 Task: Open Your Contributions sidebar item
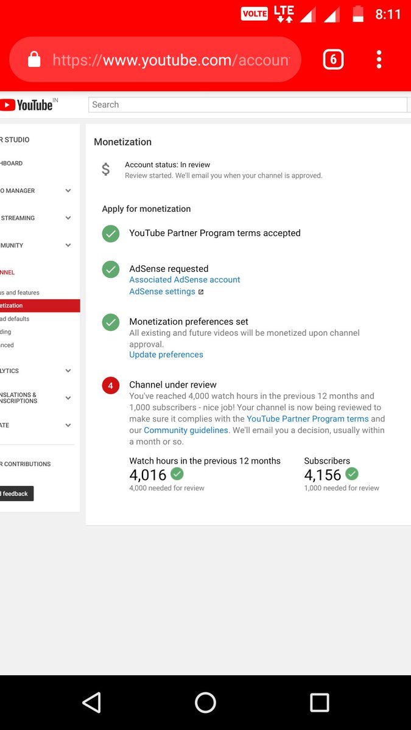tap(26, 464)
